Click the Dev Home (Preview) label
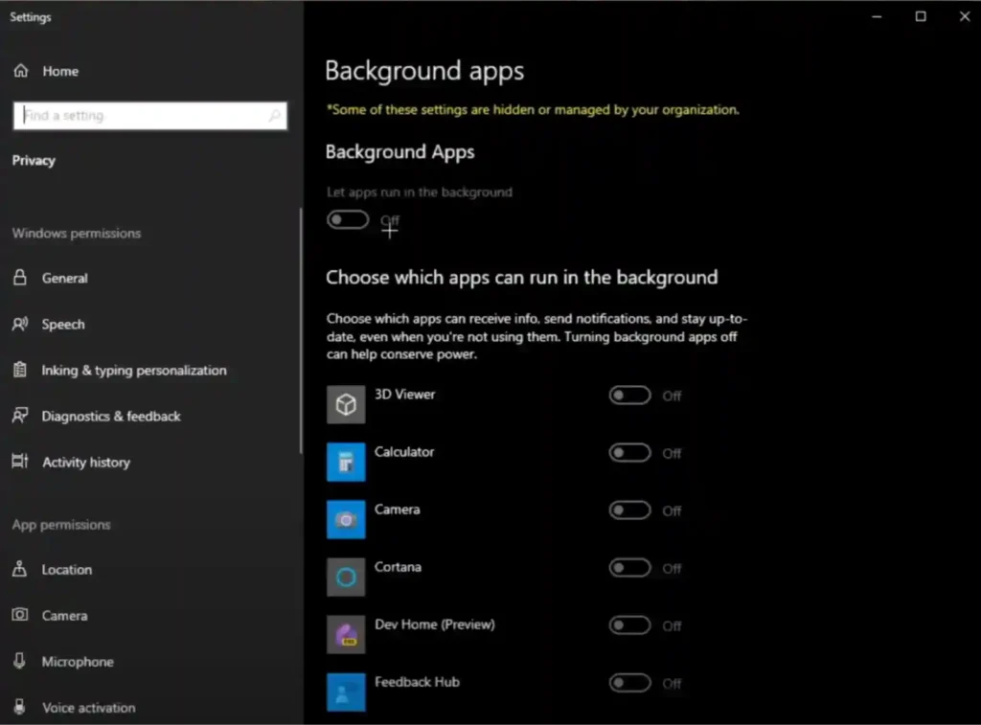The image size is (981, 725). (x=435, y=624)
